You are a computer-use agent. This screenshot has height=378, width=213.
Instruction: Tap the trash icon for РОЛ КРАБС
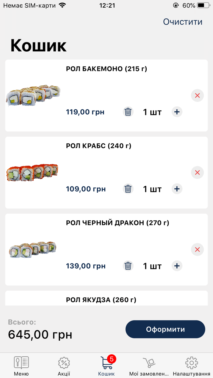[x=128, y=189]
